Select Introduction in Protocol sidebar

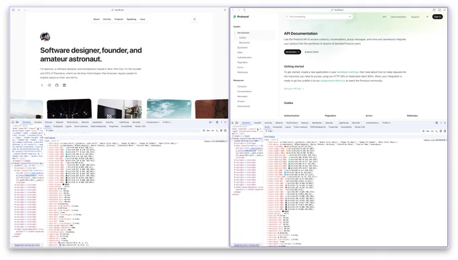(x=243, y=33)
